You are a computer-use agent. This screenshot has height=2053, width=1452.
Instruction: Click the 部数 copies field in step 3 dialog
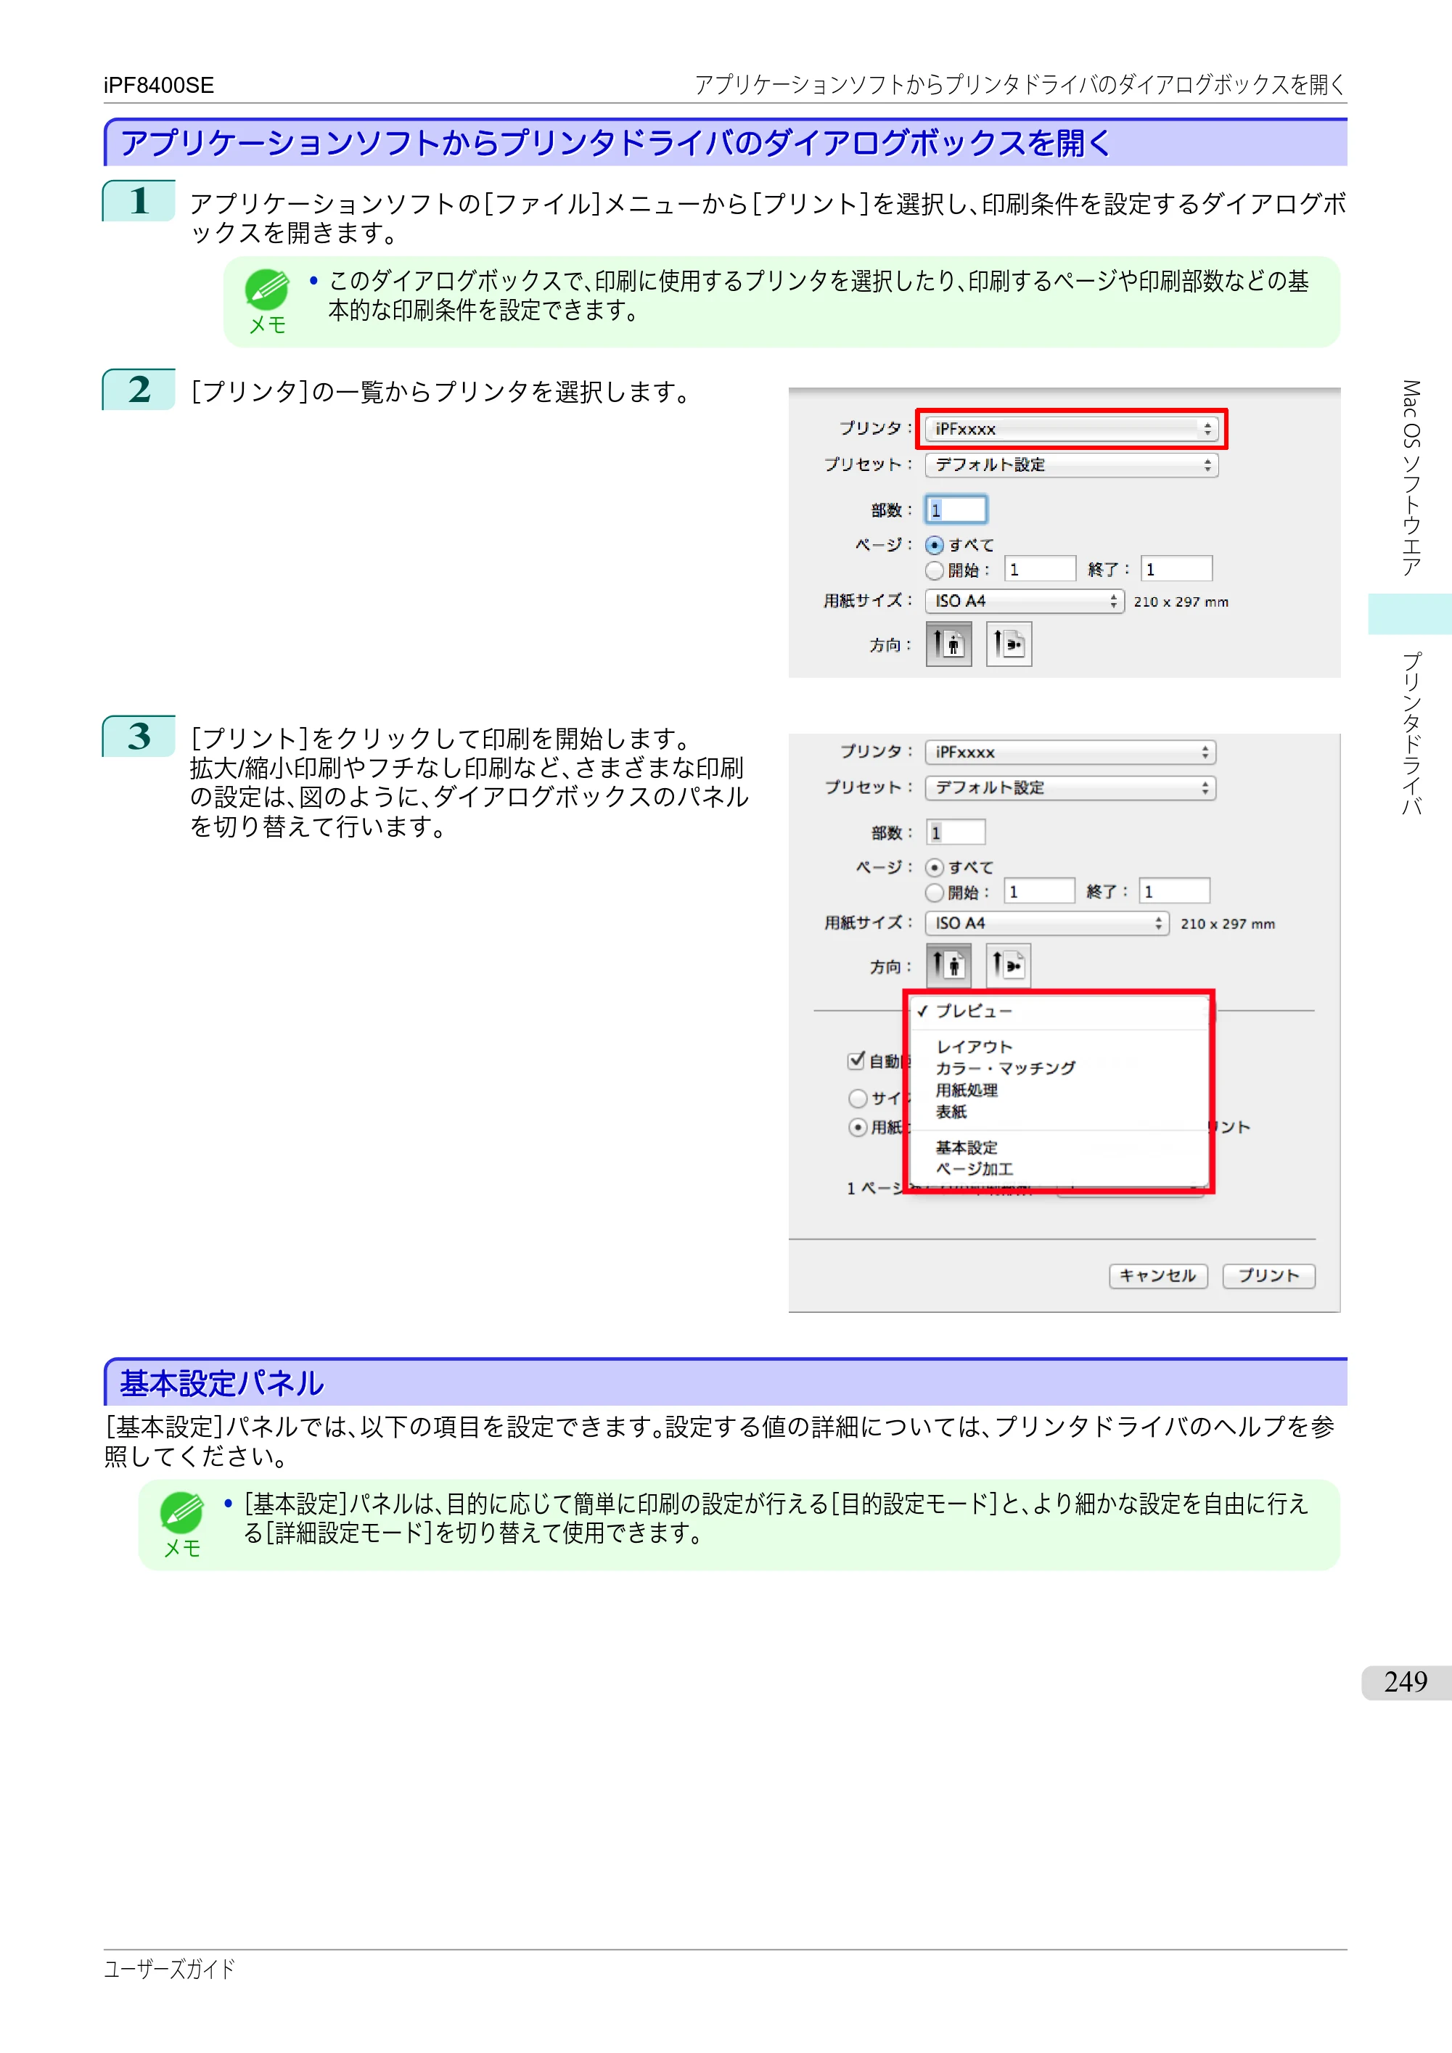point(956,832)
